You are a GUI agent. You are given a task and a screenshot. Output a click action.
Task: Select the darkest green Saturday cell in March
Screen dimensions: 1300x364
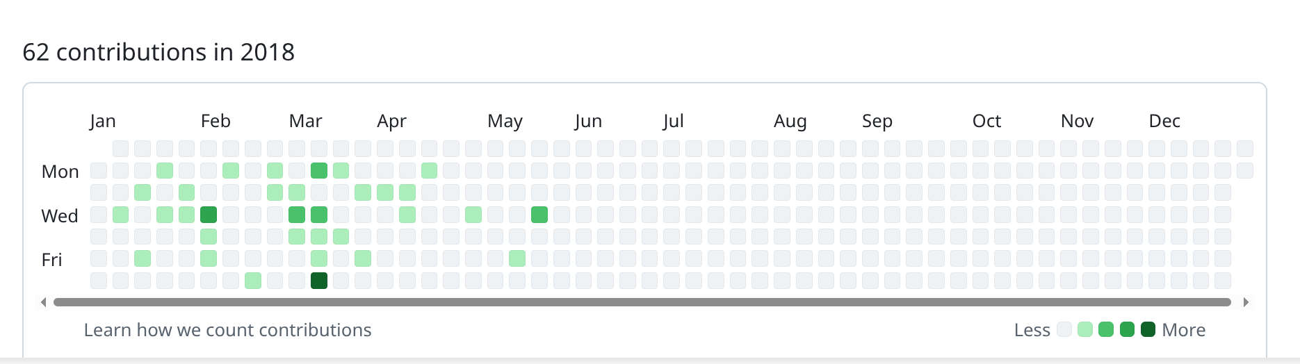click(319, 281)
